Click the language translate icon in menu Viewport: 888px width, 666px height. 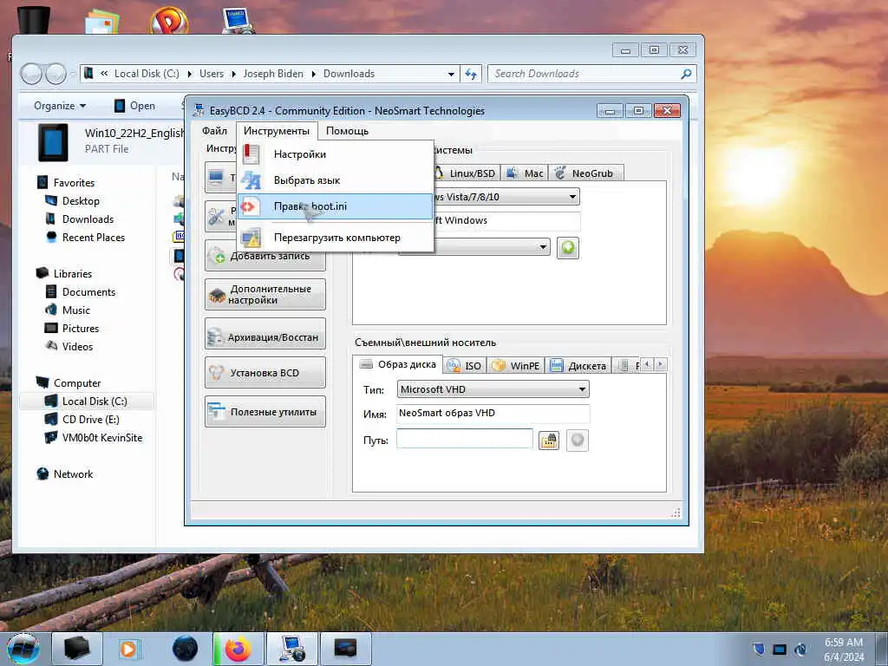tap(251, 180)
